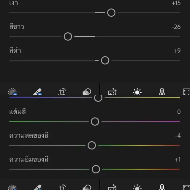The height and width of the screenshot is (190, 190).
Task: Tap the auto enhance sparkle-photo icon in the upper toolbar
Action: [113, 92]
